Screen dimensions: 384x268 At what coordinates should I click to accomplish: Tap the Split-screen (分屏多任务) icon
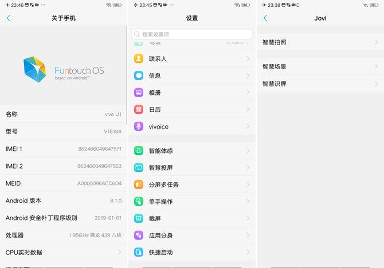click(139, 185)
